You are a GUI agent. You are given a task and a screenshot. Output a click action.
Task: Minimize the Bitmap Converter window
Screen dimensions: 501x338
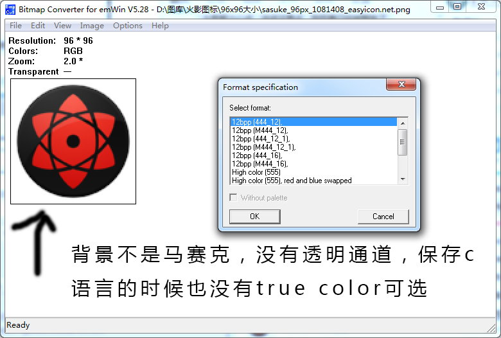[x=439, y=6]
